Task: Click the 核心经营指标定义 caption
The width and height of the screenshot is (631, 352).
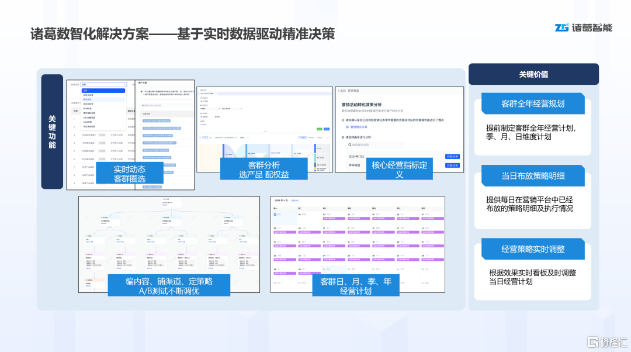Action: click(399, 169)
